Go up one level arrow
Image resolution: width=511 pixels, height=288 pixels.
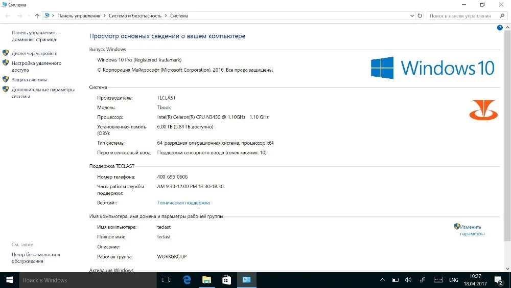37,16
